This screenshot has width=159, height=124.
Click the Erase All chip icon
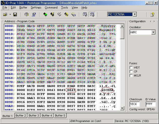(x=66, y=14)
